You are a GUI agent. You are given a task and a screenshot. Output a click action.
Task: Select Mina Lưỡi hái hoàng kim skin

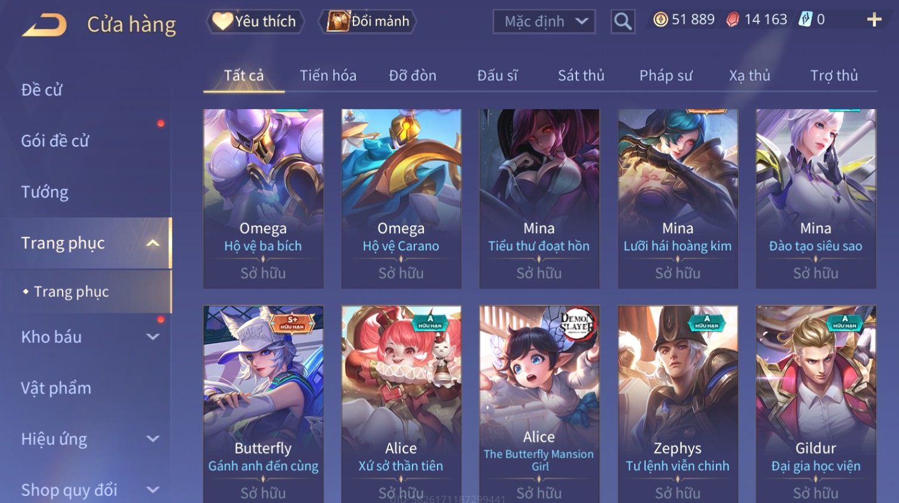coord(678,198)
